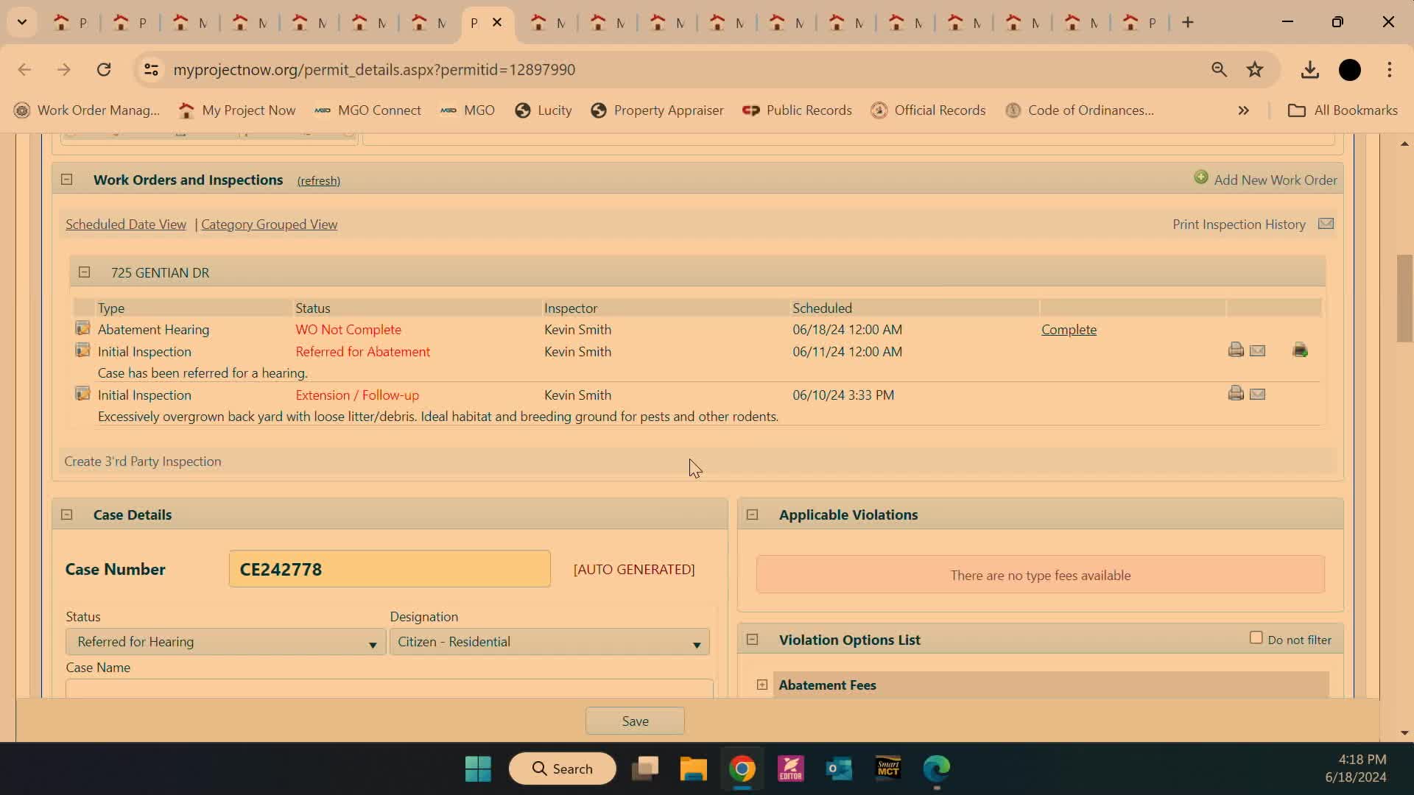Open Outlook from the Windows taskbar
The image size is (1414, 795).
tap(839, 769)
